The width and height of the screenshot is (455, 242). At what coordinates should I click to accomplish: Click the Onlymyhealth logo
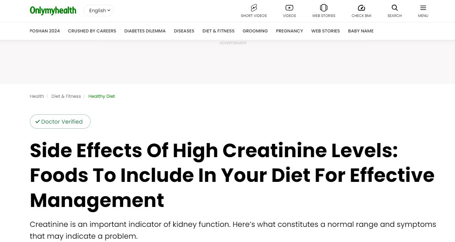pyautogui.click(x=53, y=10)
